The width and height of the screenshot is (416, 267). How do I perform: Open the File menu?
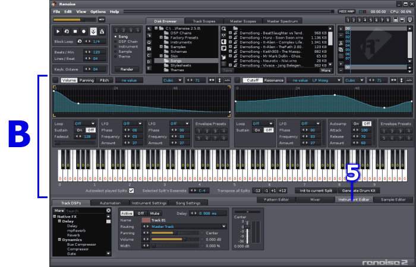[56, 12]
